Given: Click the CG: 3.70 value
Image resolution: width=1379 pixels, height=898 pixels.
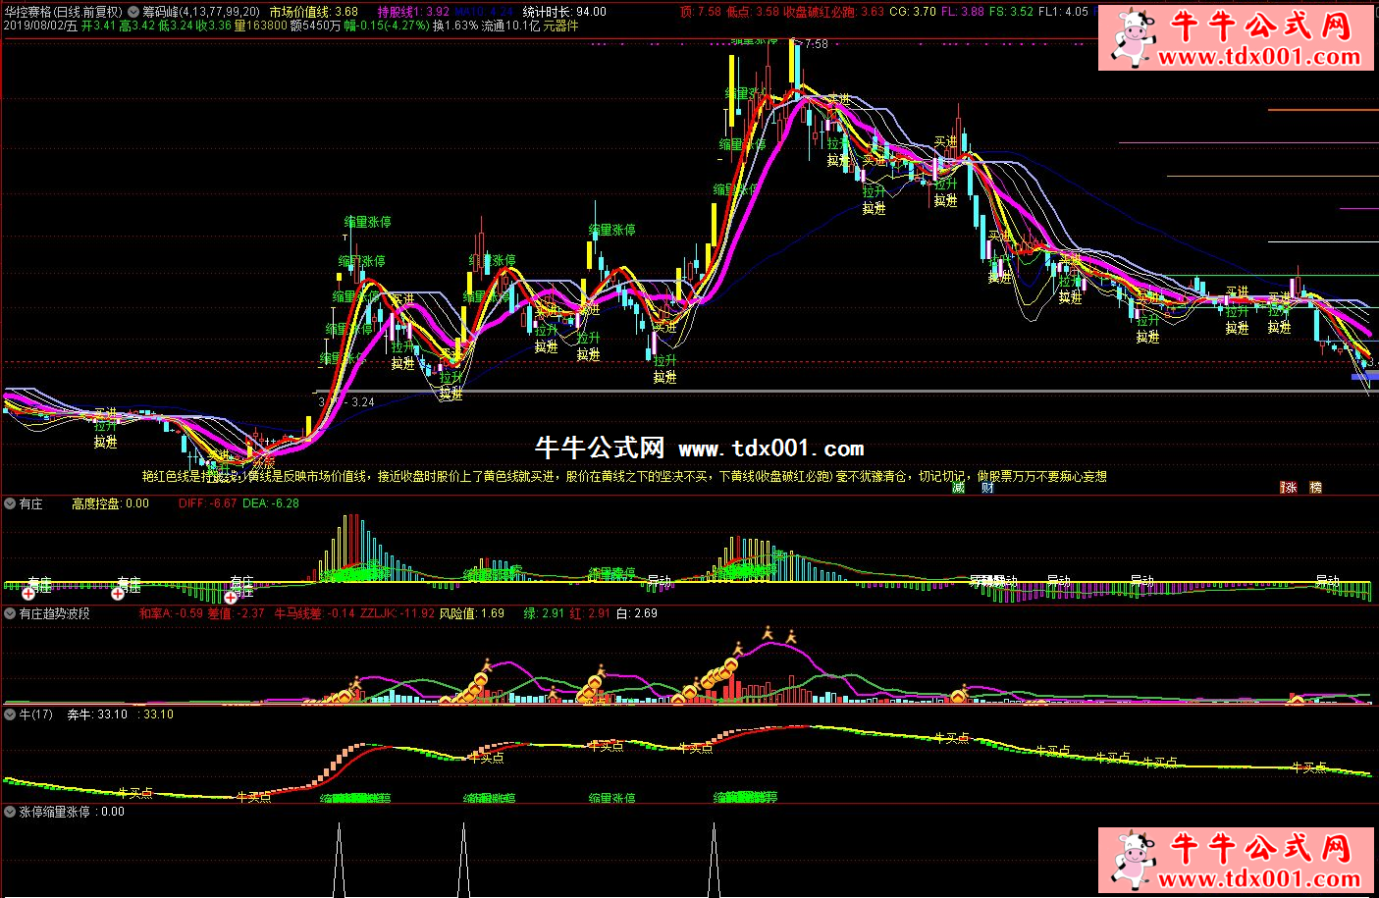Looking at the screenshot, I should click(912, 12).
